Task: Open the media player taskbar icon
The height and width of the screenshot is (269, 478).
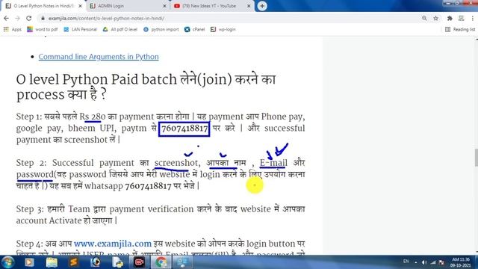Action: (29, 262)
